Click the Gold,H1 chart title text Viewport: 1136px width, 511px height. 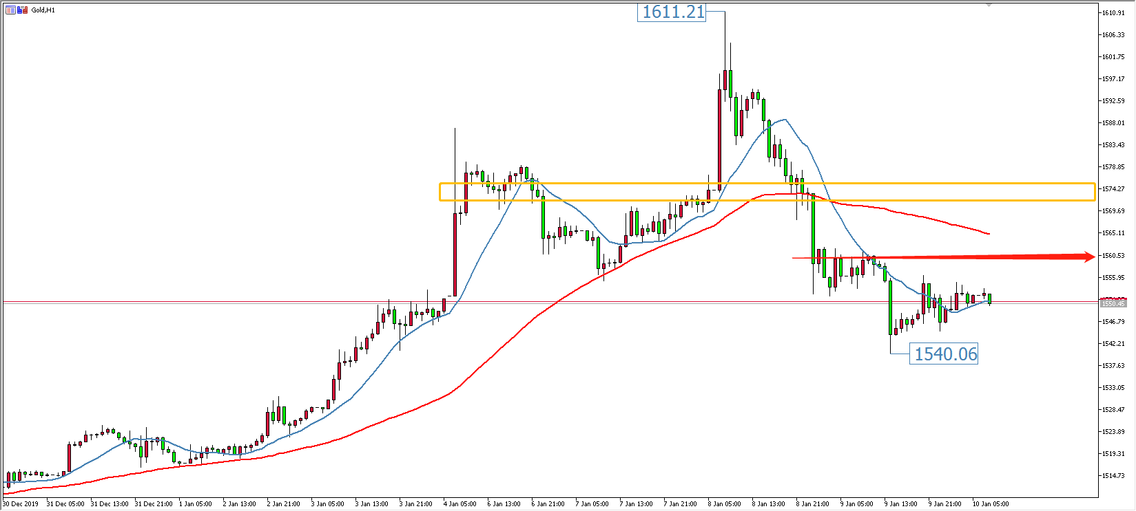pos(43,10)
